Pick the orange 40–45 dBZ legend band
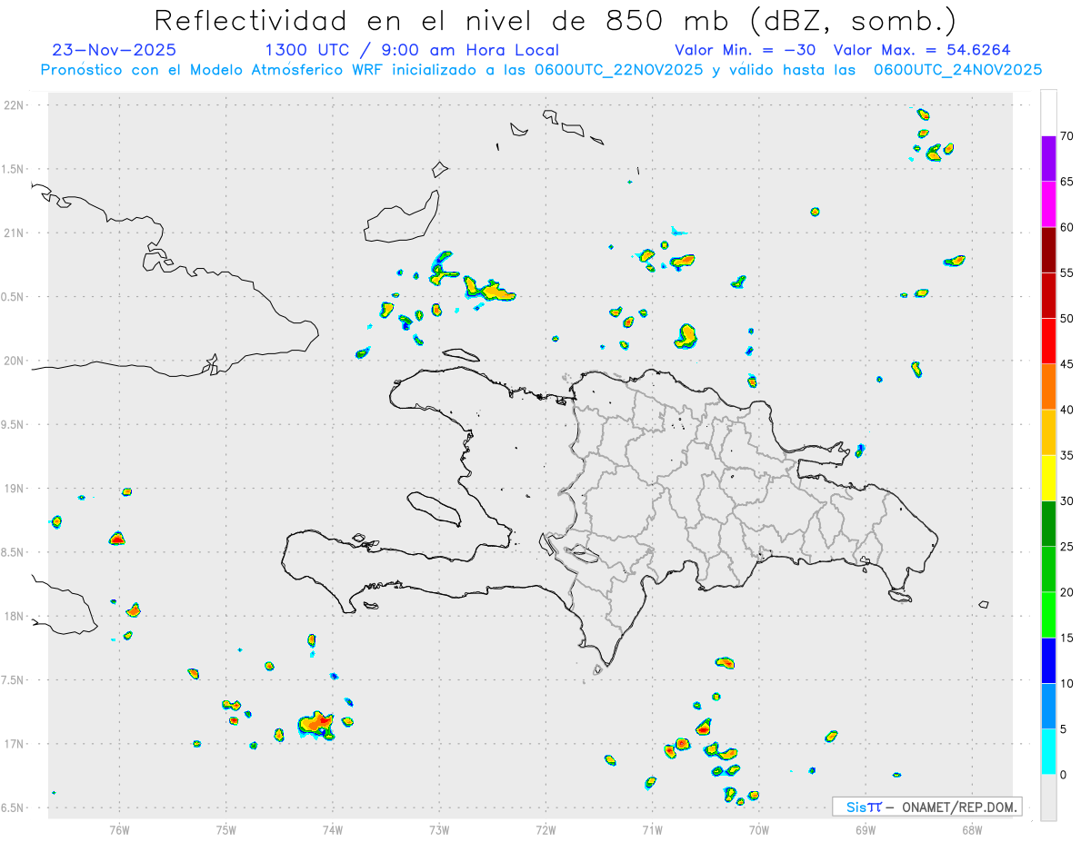 pyautogui.click(x=1048, y=387)
